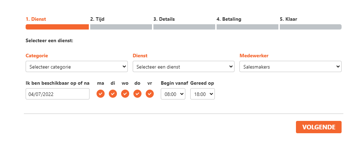363x155 pixels.
Task: Open the Medewerker dropdown showing Salesmakers
Action: tap(291, 66)
